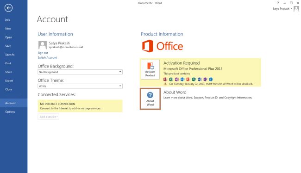This screenshot has width=301, height=173.
Task: Click the Outlook app icon
Action: [182, 79]
